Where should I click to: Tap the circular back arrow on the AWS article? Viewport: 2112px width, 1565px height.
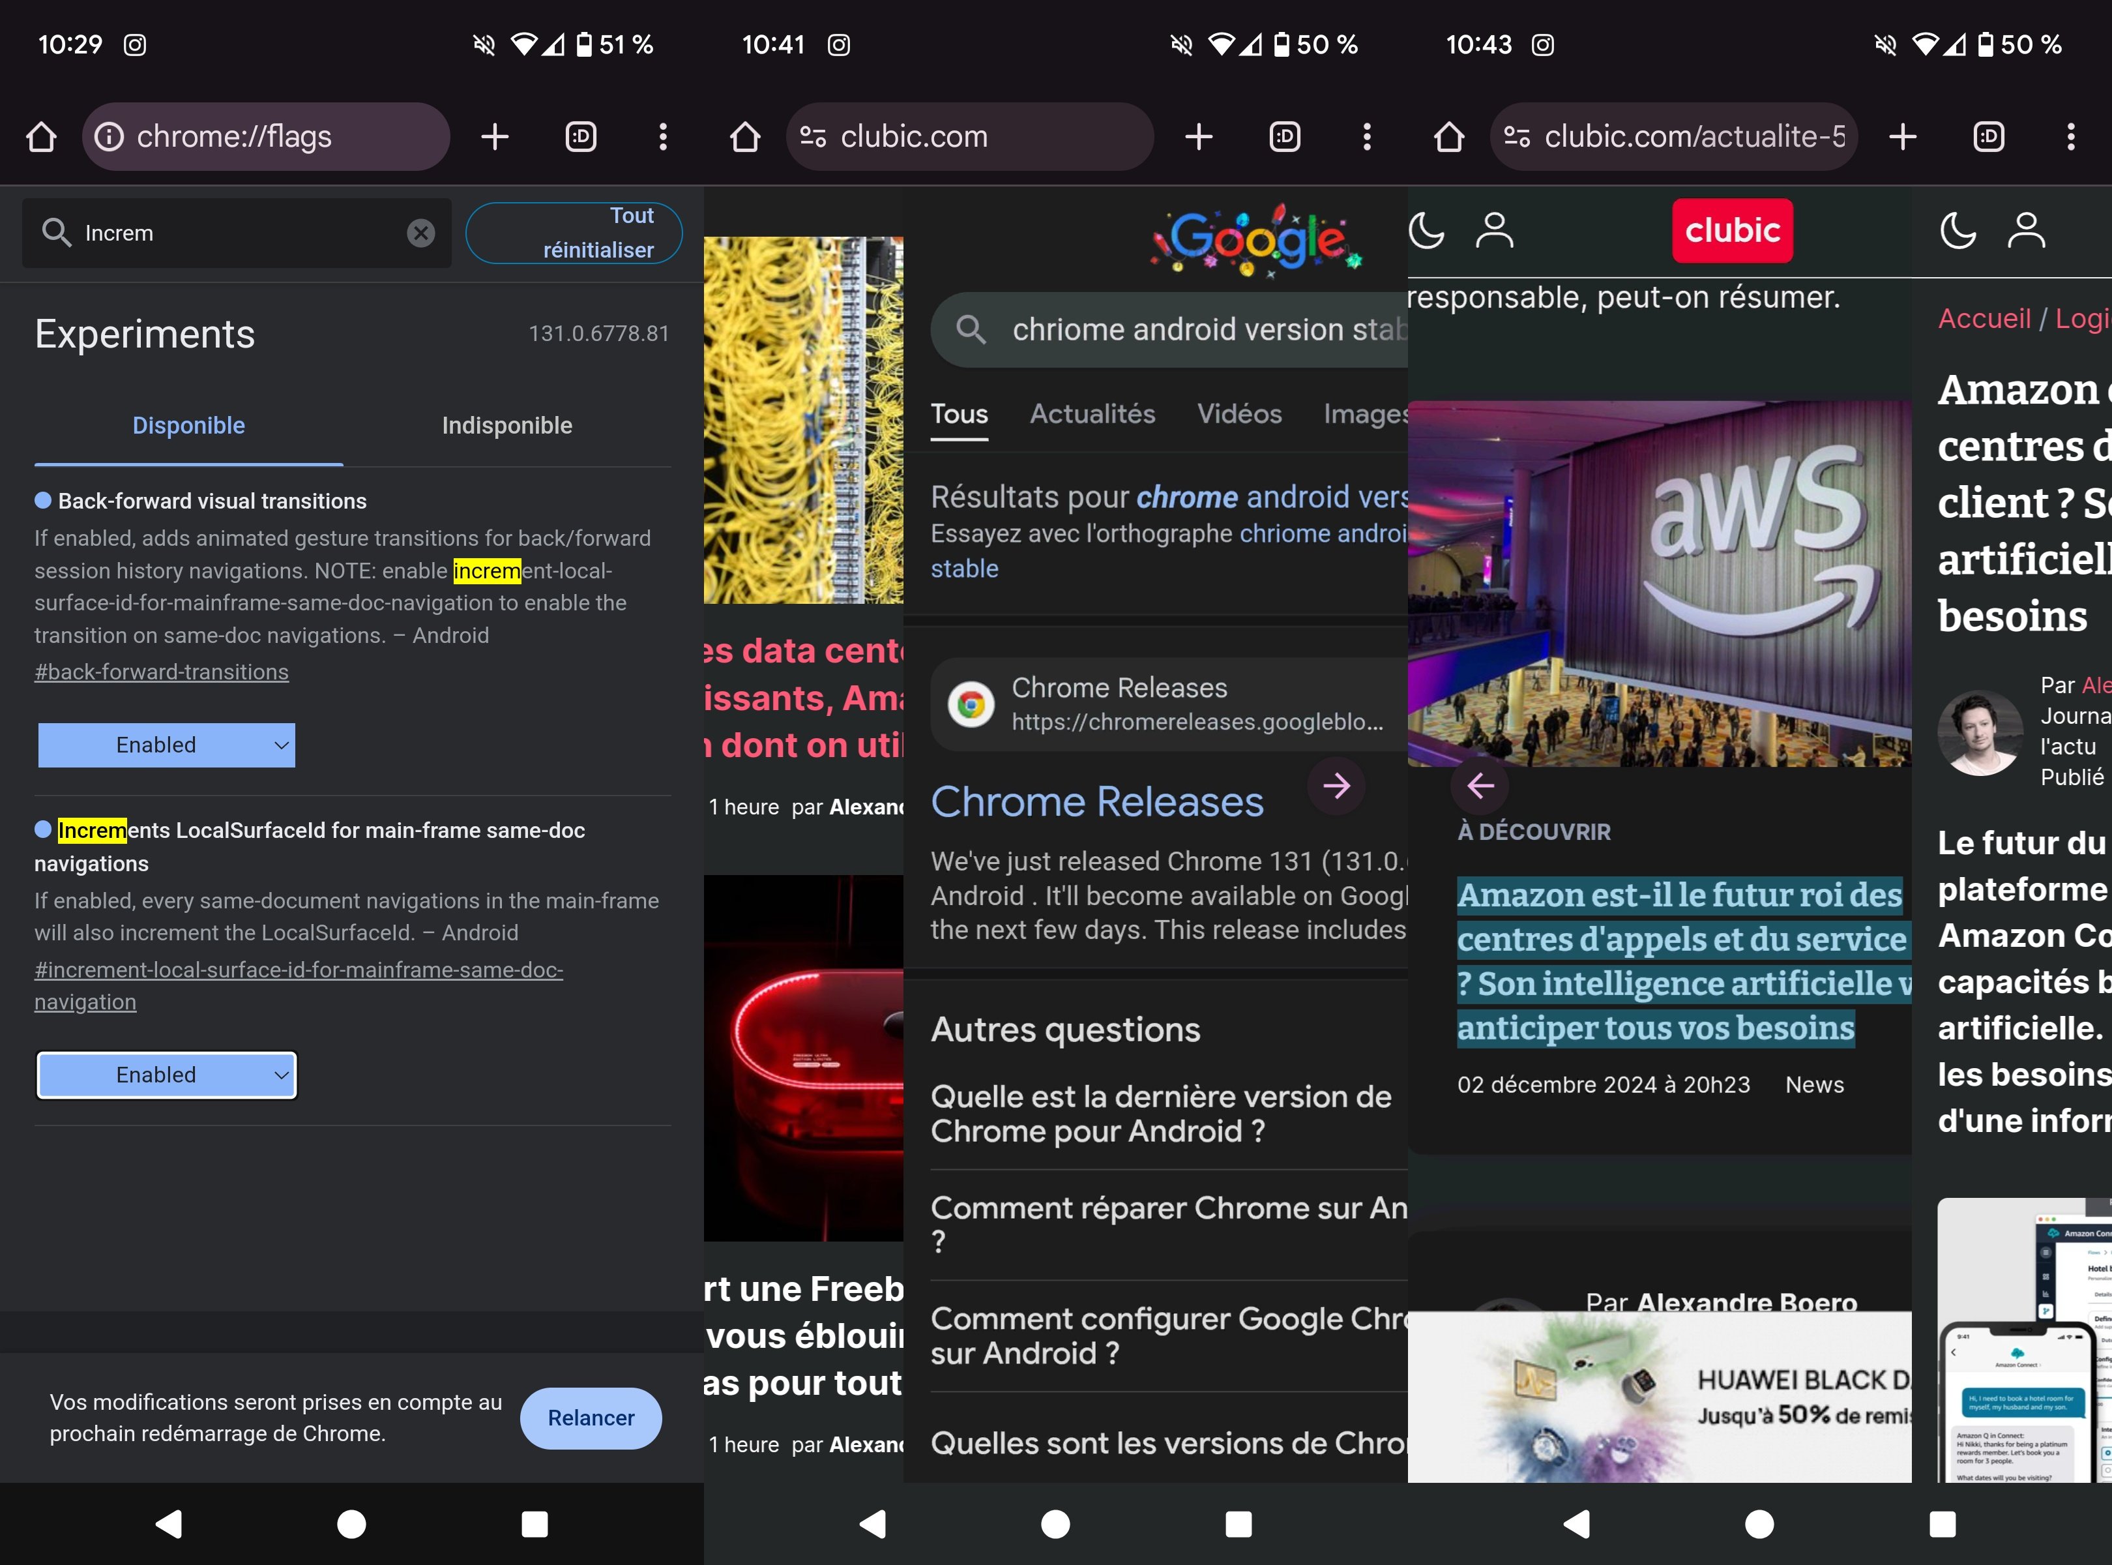point(1480,785)
